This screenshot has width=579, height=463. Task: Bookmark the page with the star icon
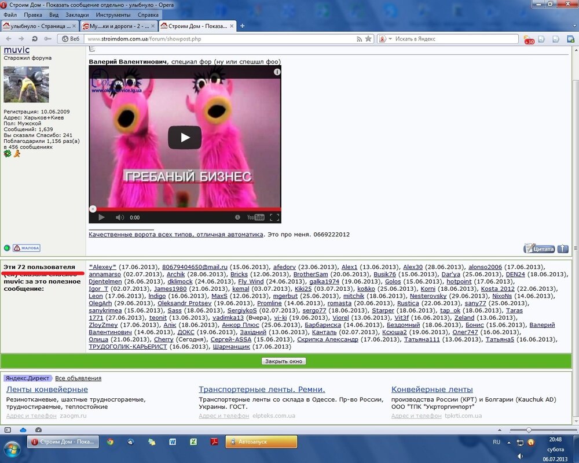point(368,39)
